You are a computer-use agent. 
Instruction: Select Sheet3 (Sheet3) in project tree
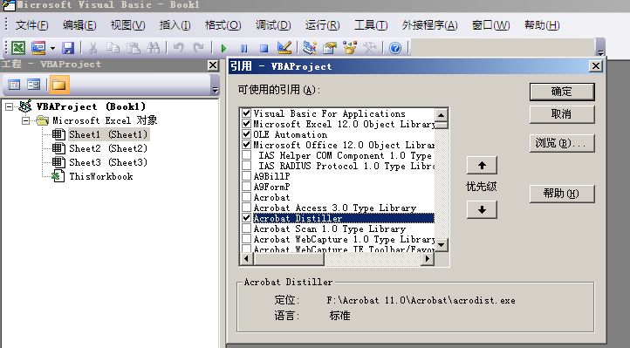click(108, 162)
